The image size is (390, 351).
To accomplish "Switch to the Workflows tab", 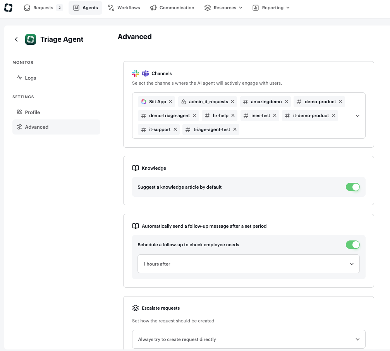I will coord(124,8).
